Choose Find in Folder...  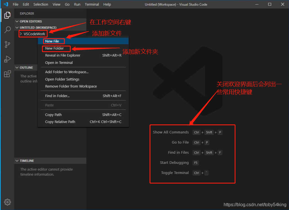83,96
